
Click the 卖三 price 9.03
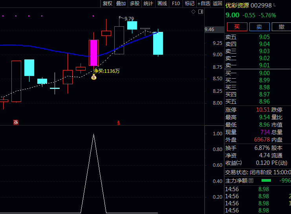click(264, 51)
